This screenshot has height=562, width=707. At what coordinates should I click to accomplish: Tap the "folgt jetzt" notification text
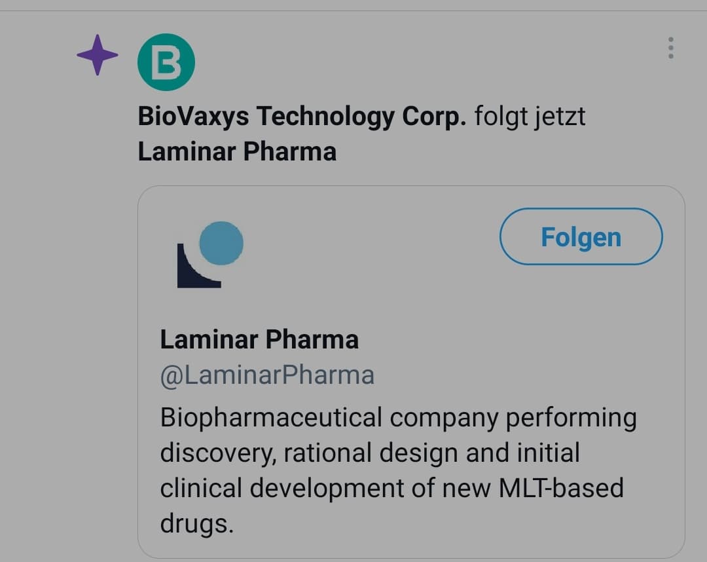[530, 117]
